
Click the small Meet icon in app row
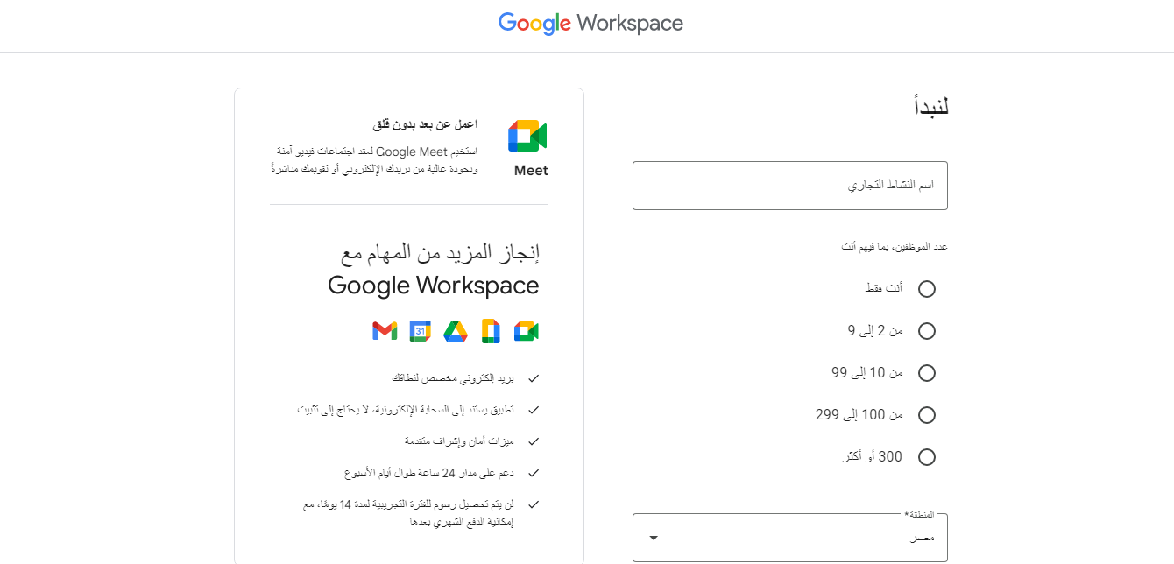(527, 331)
